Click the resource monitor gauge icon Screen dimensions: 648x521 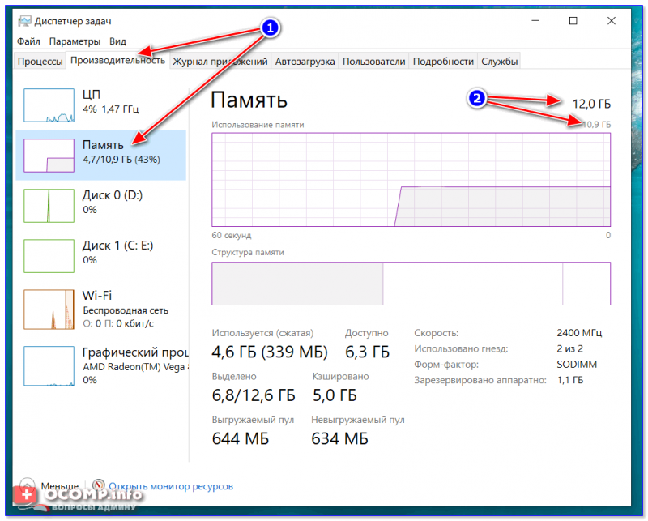98,485
